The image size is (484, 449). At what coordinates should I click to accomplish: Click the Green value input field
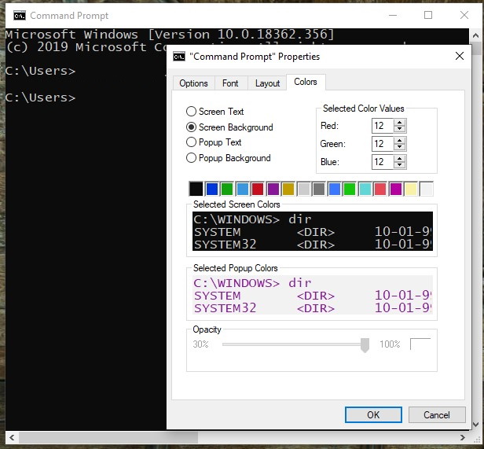pyautogui.click(x=383, y=144)
